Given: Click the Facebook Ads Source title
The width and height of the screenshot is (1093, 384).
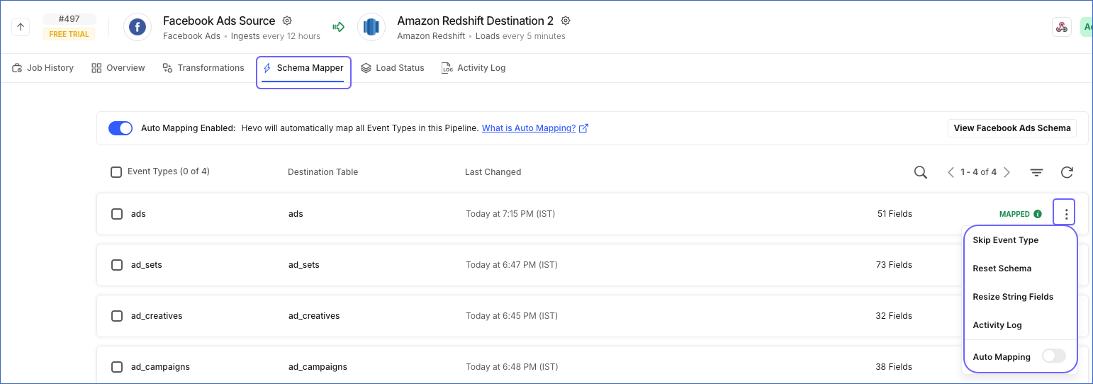Looking at the screenshot, I should (219, 21).
